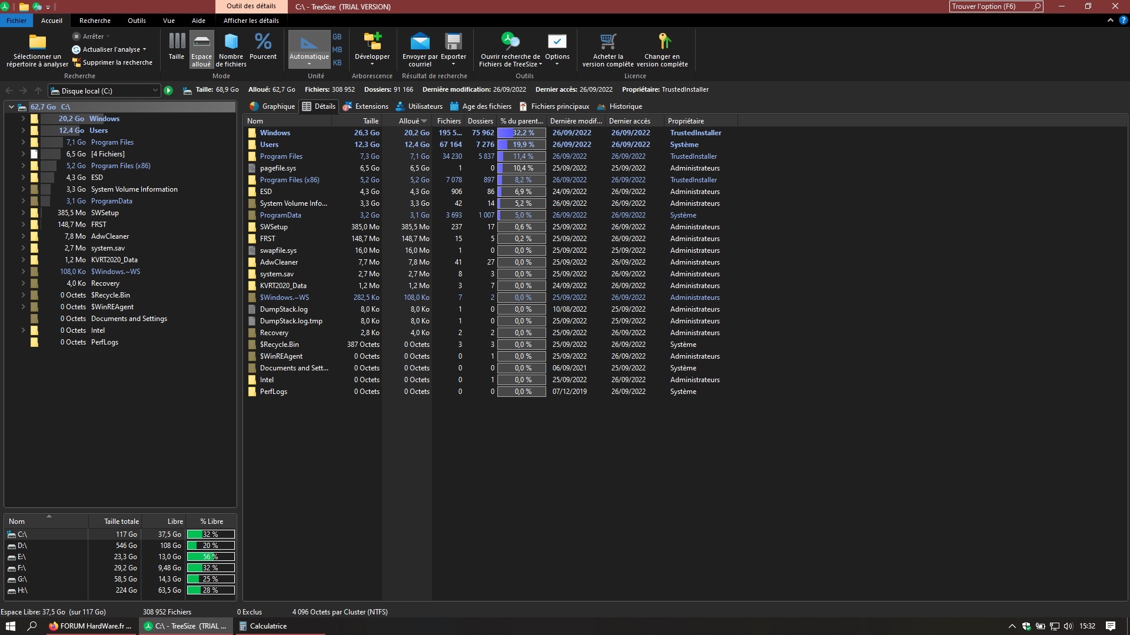
Task: Open the Extensions view tab
Action: tap(365, 106)
